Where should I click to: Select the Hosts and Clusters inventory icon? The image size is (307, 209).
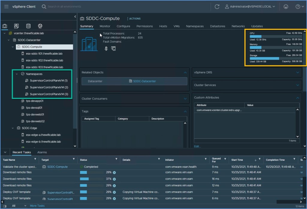[x=5, y=26]
